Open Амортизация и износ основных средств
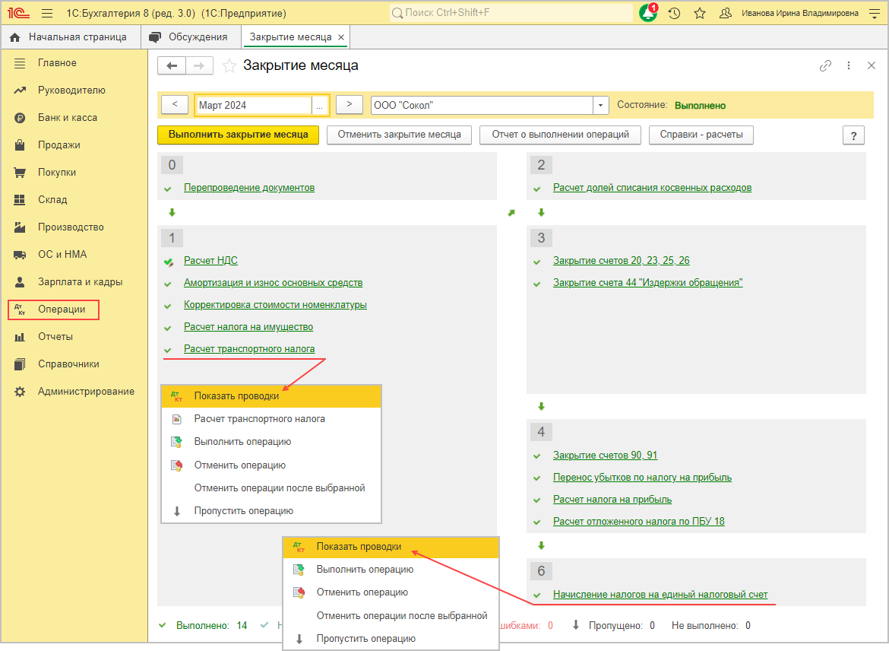The width and height of the screenshot is (889, 651). coord(273,283)
